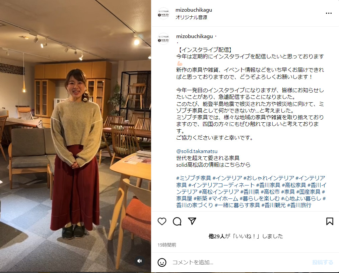This screenshot has height=273, width=339.
Task: View the 他29人 likes list
Action: 217,236
